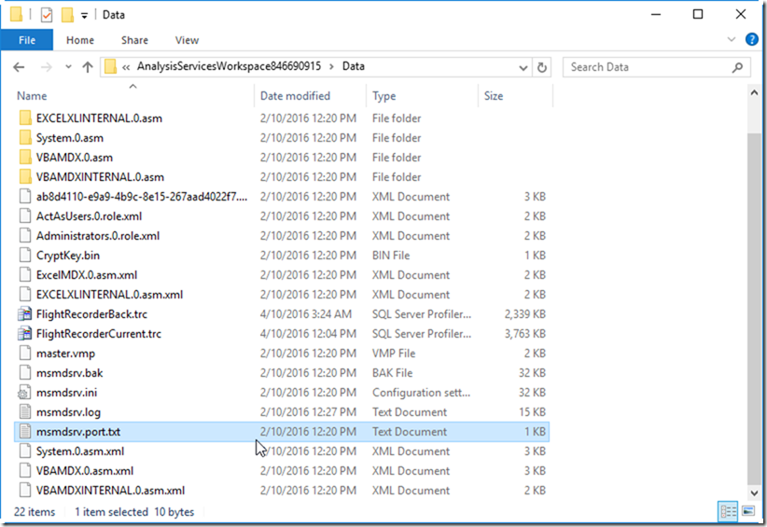Click the New folder quick access icon
The image size is (767, 527).
pos(67,15)
